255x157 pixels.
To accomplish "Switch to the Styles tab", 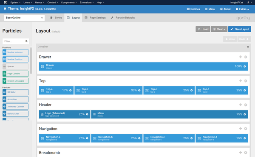I will pyautogui.click(x=56, y=18).
